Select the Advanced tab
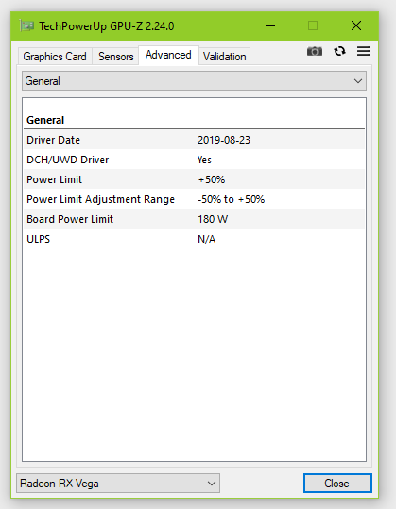Screen dimensions: 396x509 (x=168, y=55)
